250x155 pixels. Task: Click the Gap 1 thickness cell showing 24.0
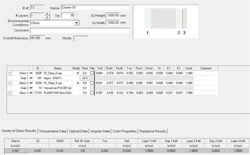(x=85, y=78)
